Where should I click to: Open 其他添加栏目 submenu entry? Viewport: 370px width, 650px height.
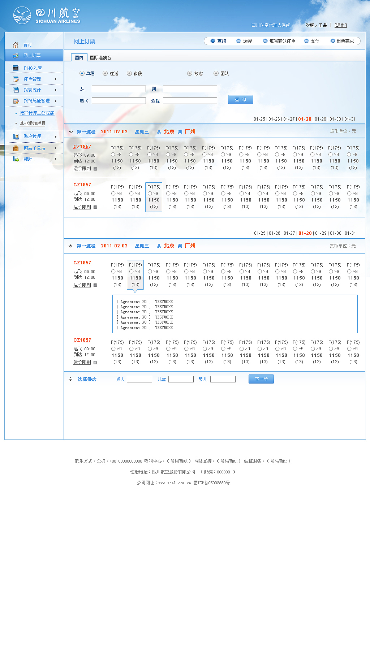pyautogui.click(x=33, y=123)
